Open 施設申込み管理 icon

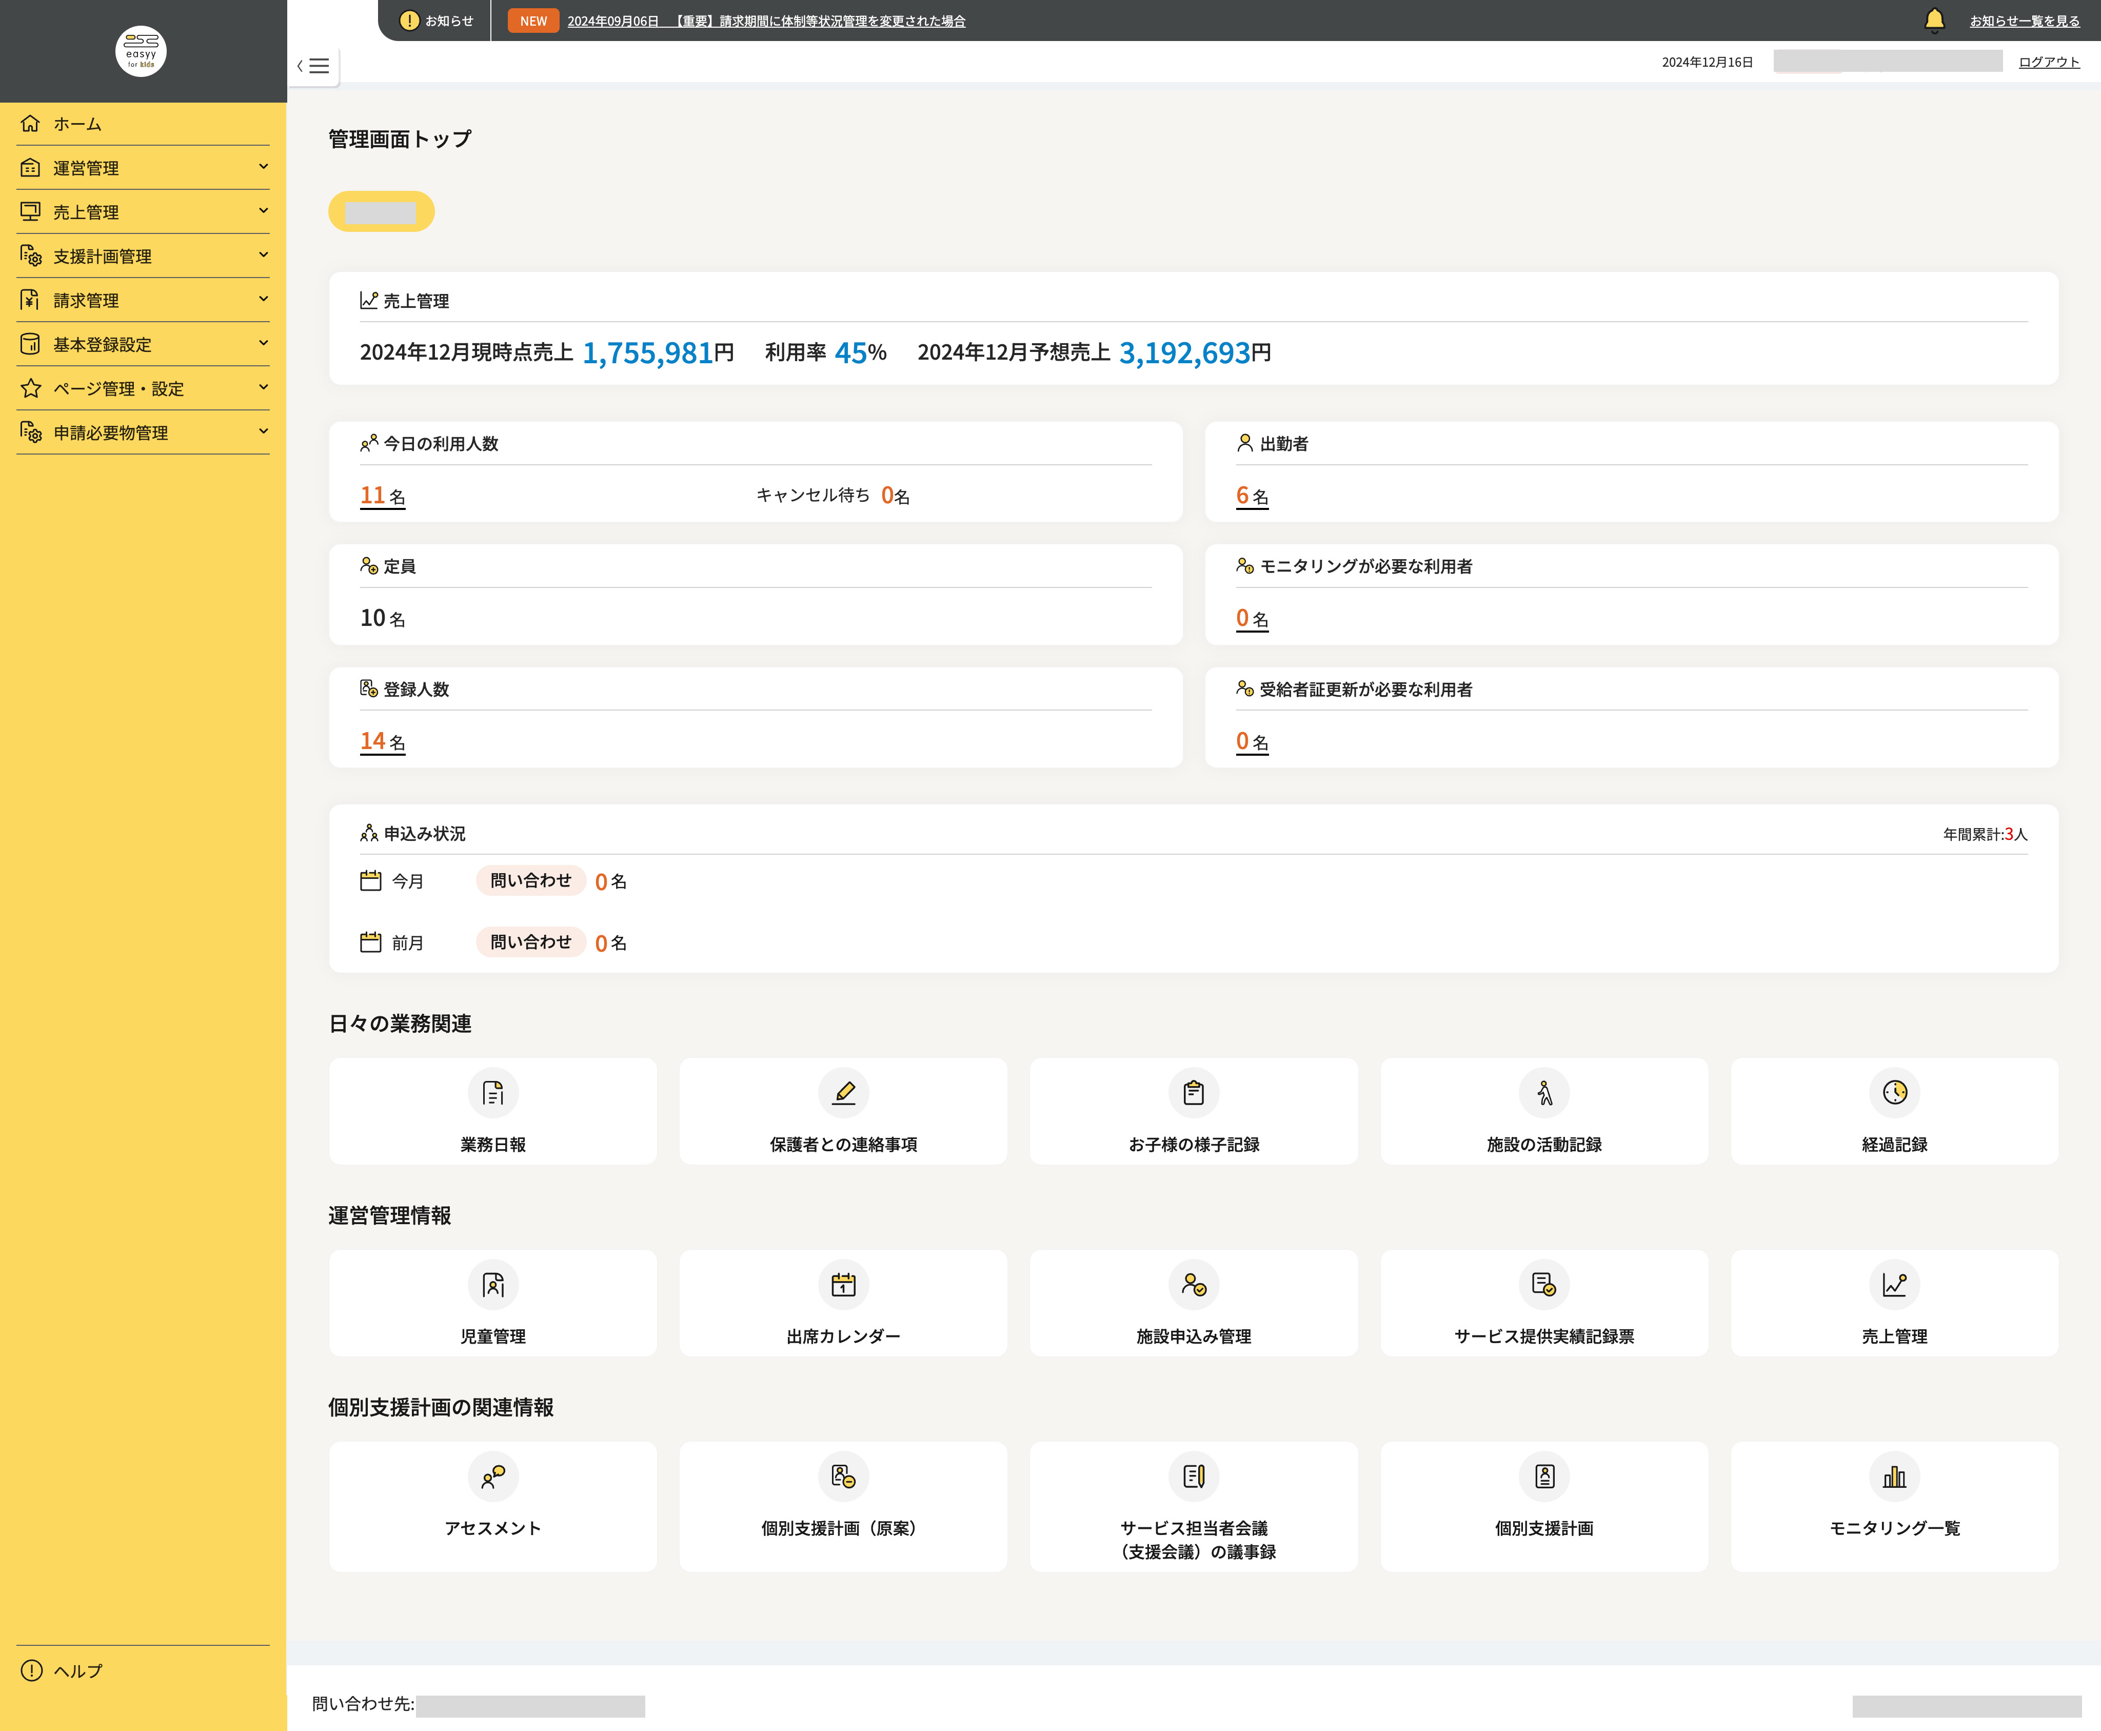[x=1193, y=1284]
